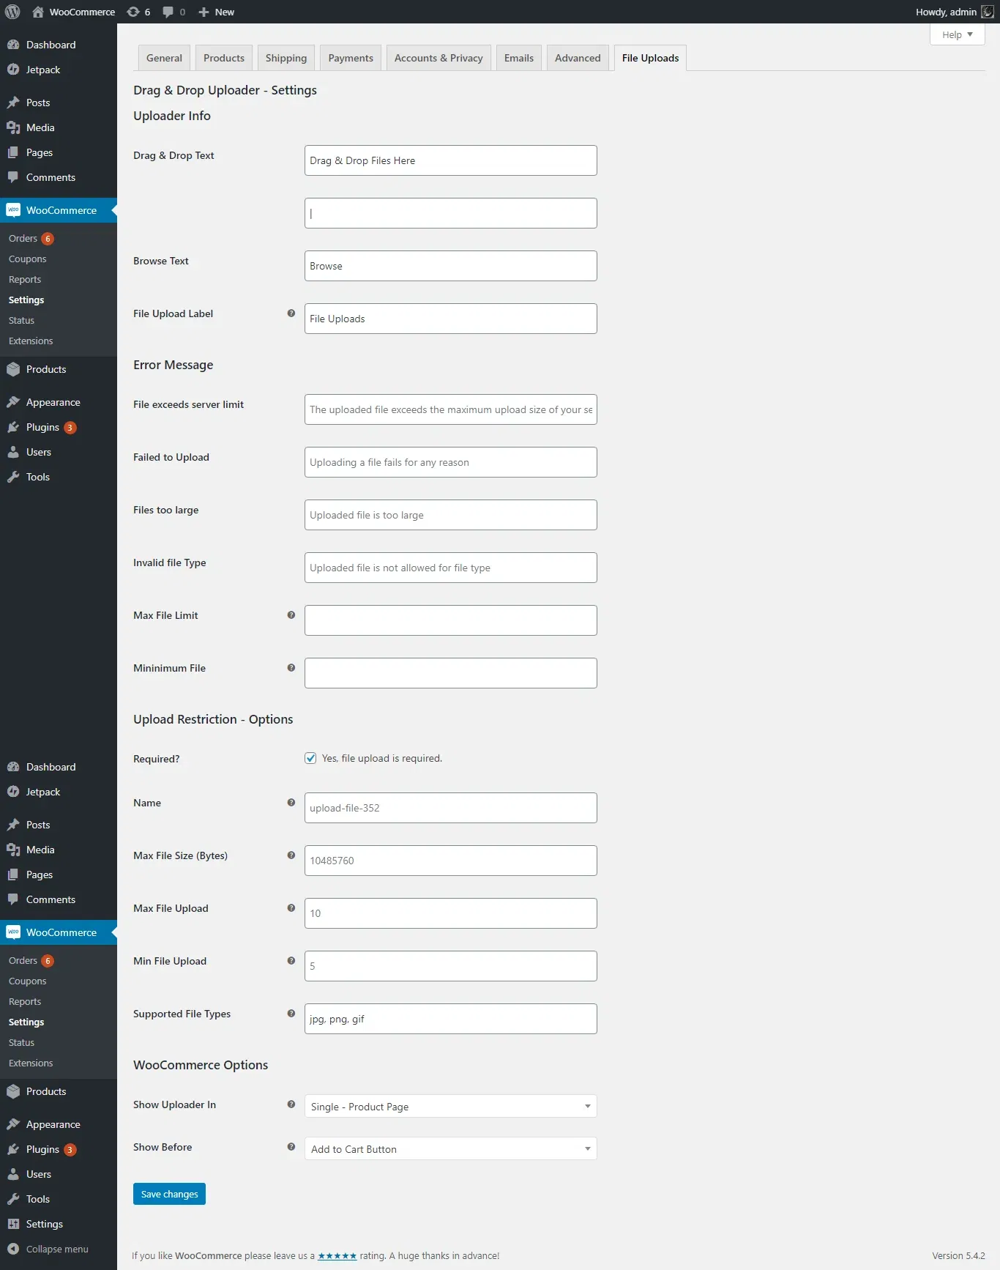Switch to the General tab

[x=164, y=58]
